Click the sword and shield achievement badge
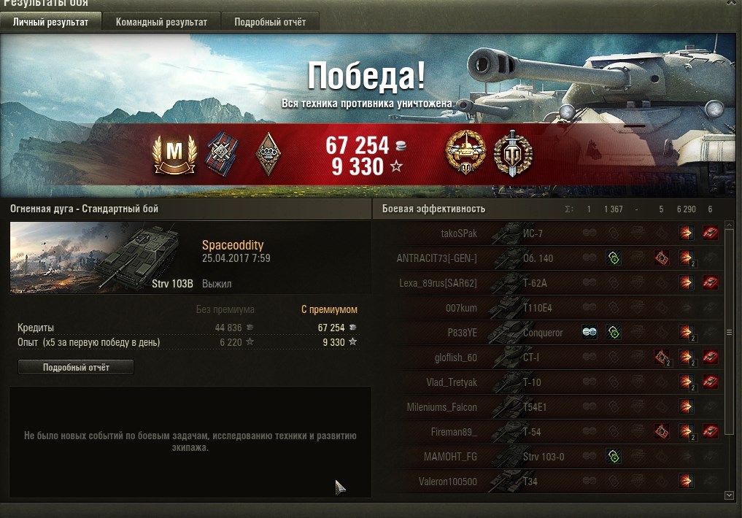Image resolution: width=742 pixels, height=518 pixels. [x=513, y=153]
